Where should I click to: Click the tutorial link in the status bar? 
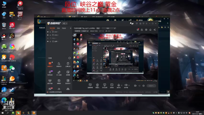pos(55,92)
